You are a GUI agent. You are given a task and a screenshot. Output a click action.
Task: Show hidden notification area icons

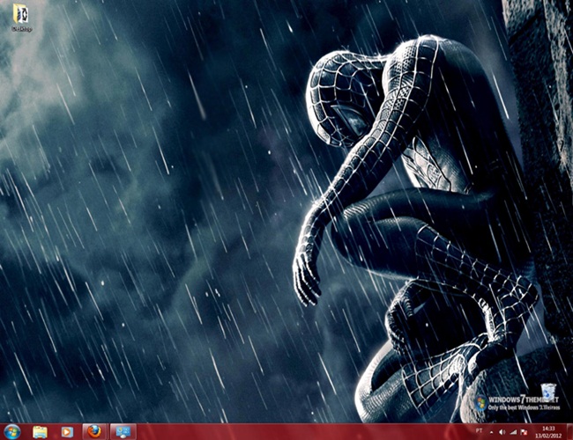pos(492,432)
